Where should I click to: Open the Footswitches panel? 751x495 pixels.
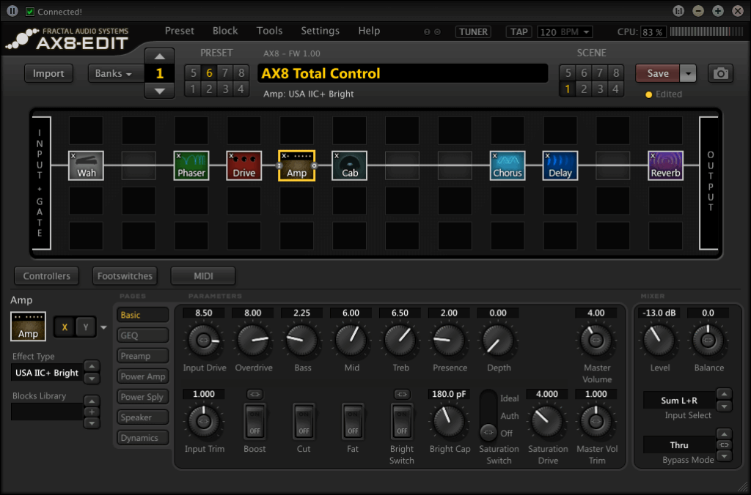[125, 276]
